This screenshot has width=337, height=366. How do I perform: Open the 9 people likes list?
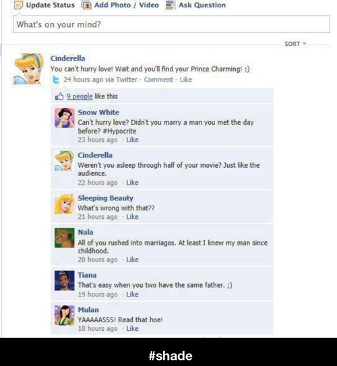[x=80, y=96]
